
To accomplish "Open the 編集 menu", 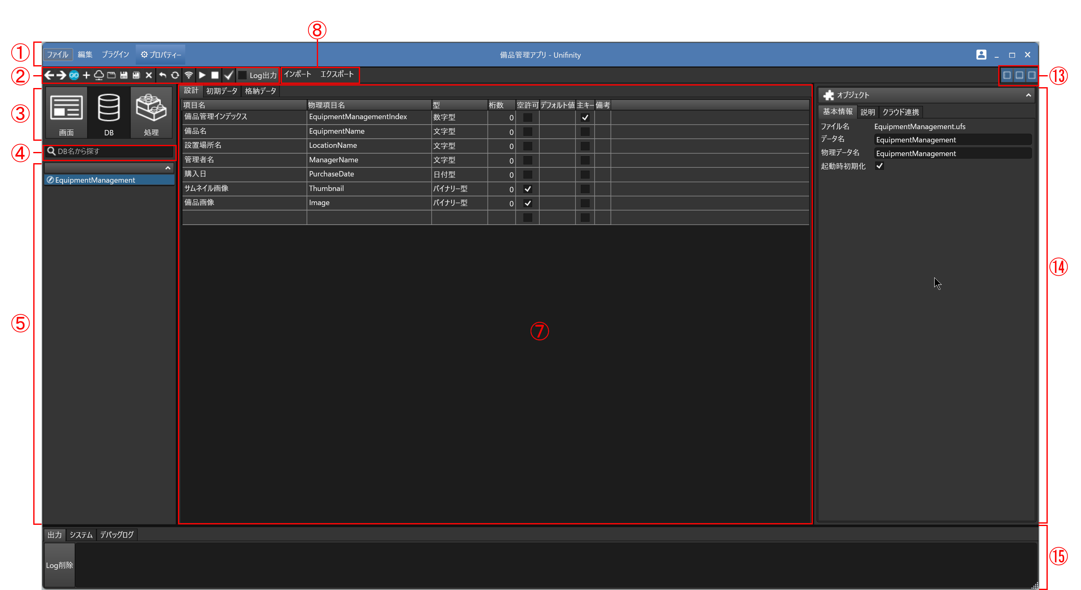I will point(85,54).
